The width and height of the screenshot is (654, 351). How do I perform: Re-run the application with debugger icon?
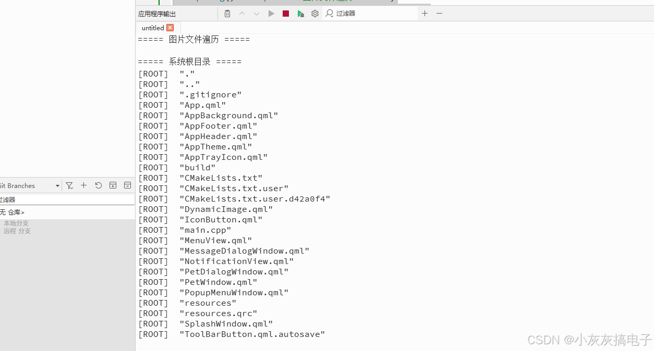coord(300,14)
